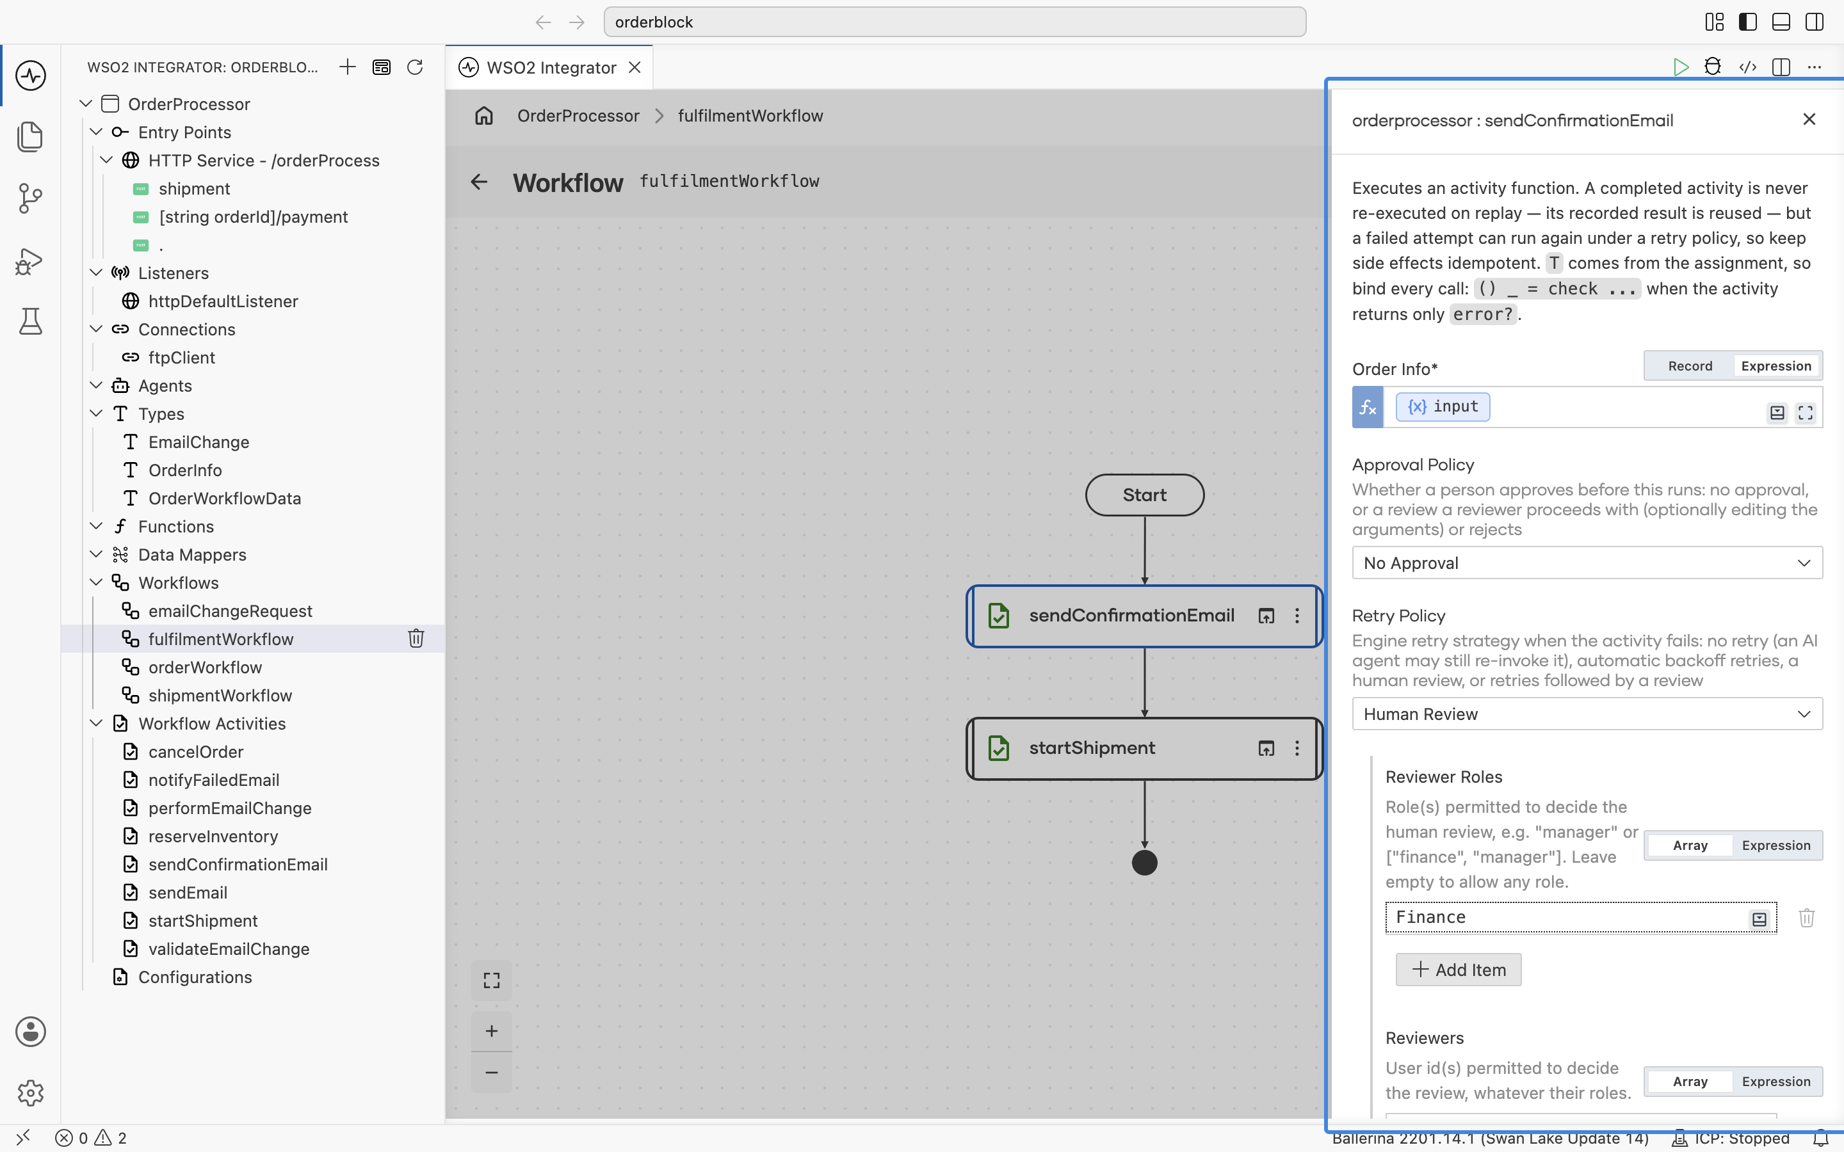Open the WSO2 Integrator activity bar icon
The width and height of the screenshot is (1844, 1152).
point(31,76)
